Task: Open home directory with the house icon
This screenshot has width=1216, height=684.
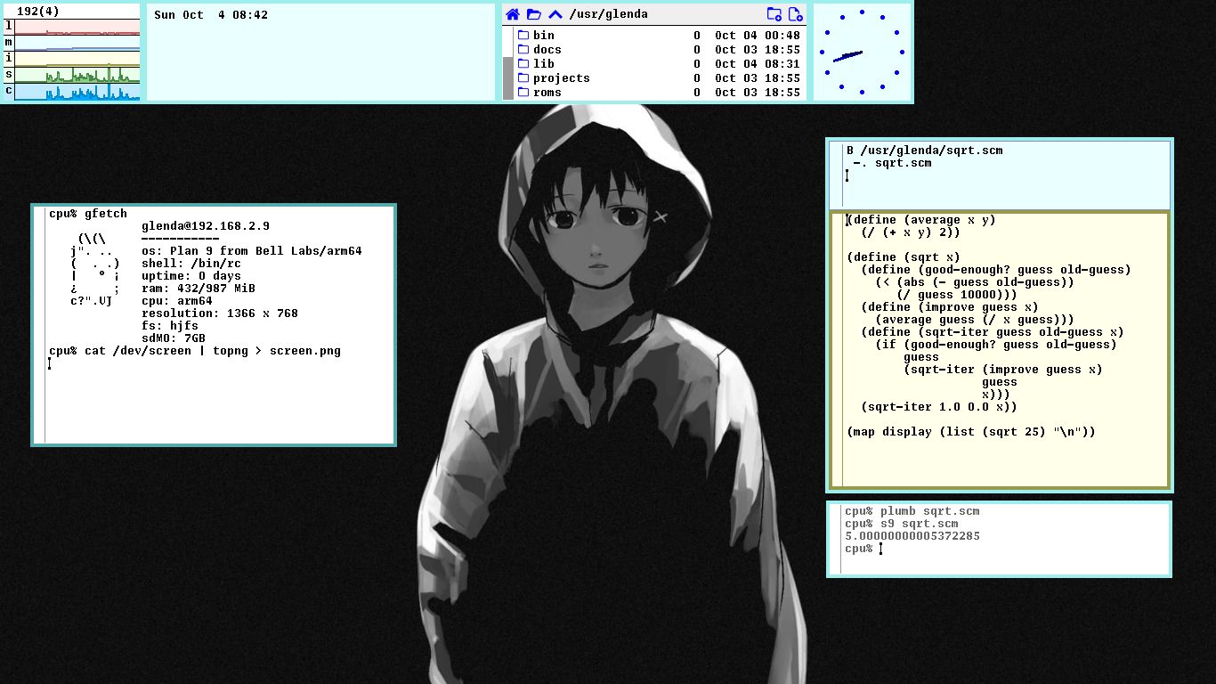Action: coord(511,13)
